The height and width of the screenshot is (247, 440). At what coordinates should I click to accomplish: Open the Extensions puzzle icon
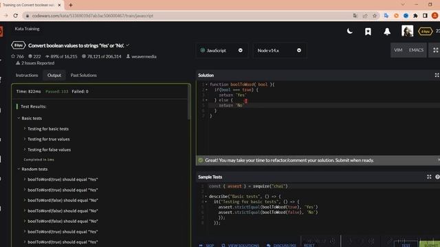tap(415, 16)
